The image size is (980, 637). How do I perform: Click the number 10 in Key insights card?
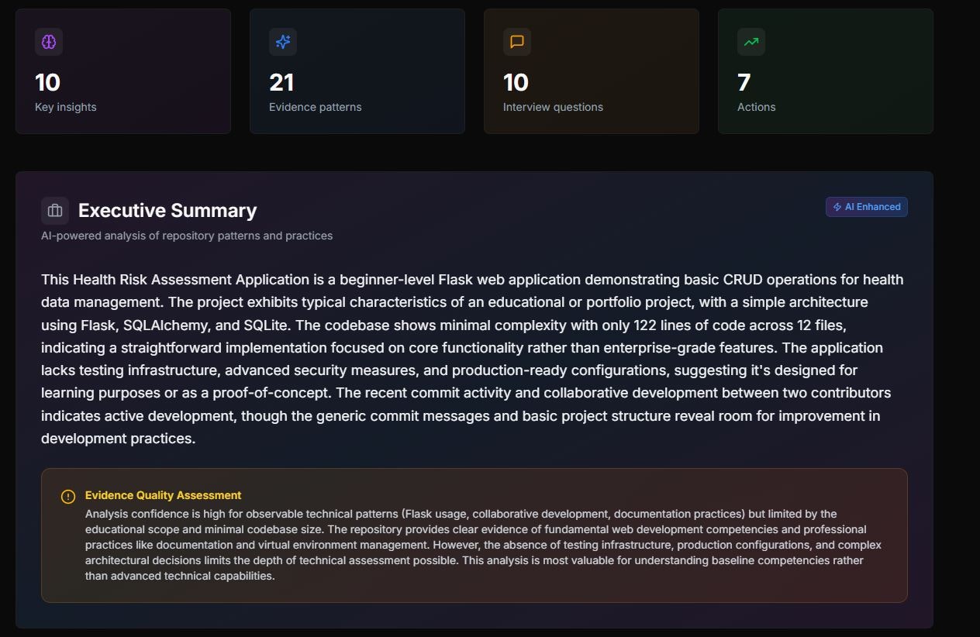(x=48, y=82)
